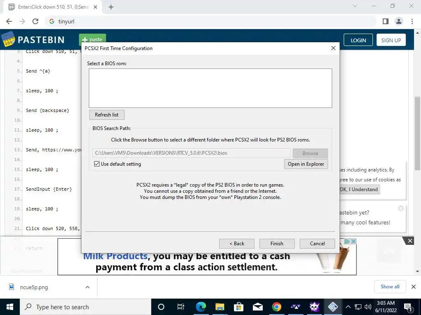421x315 pixels.
Task: Open Chrome side panel icon
Action: click(386, 21)
